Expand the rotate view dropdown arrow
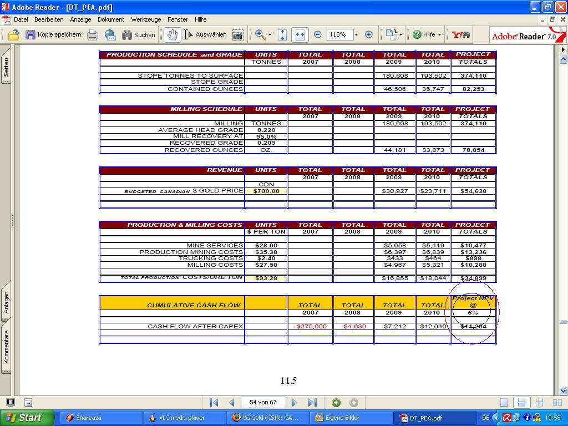568x426 pixels. tap(400, 35)
